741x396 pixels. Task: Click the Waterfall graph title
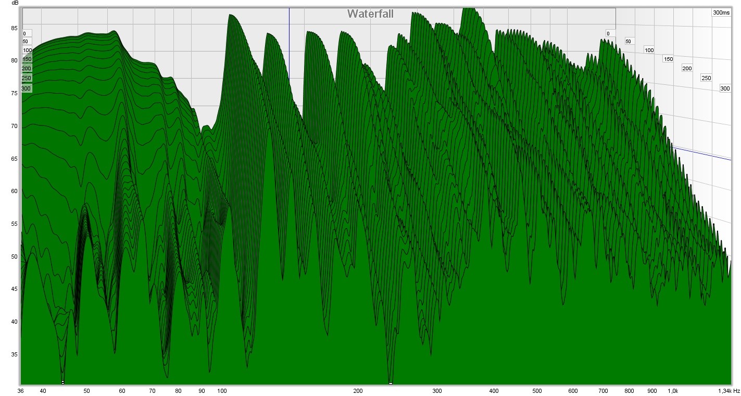pos(370,14)
